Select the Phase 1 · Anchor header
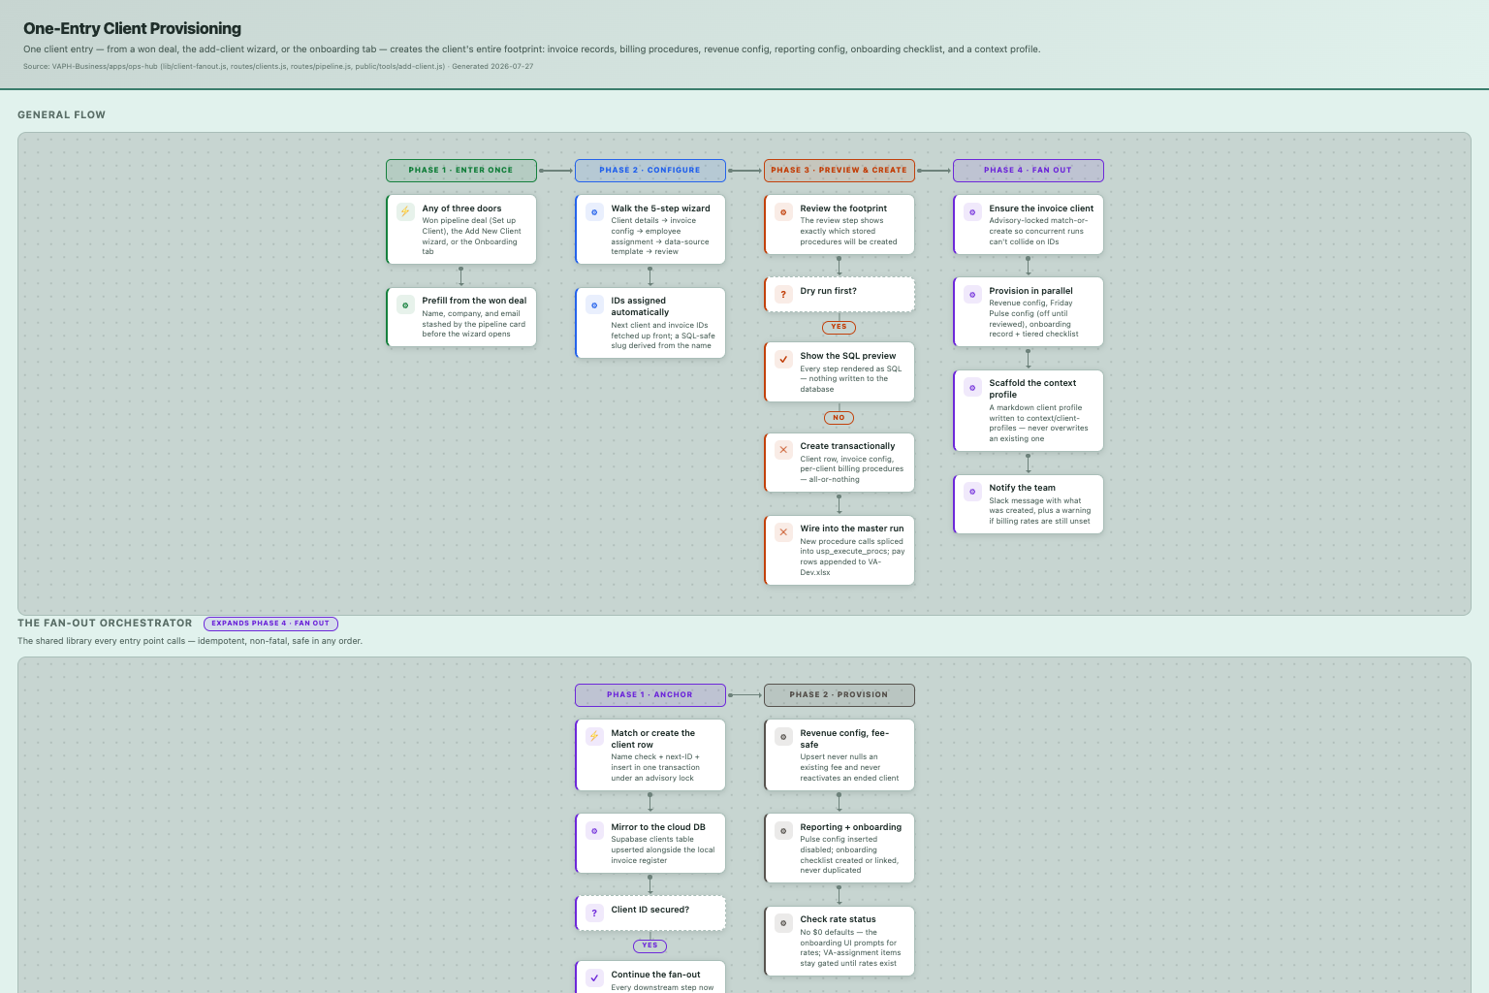The height and width of the screenshot is (993, 1489). coord(650,695)
